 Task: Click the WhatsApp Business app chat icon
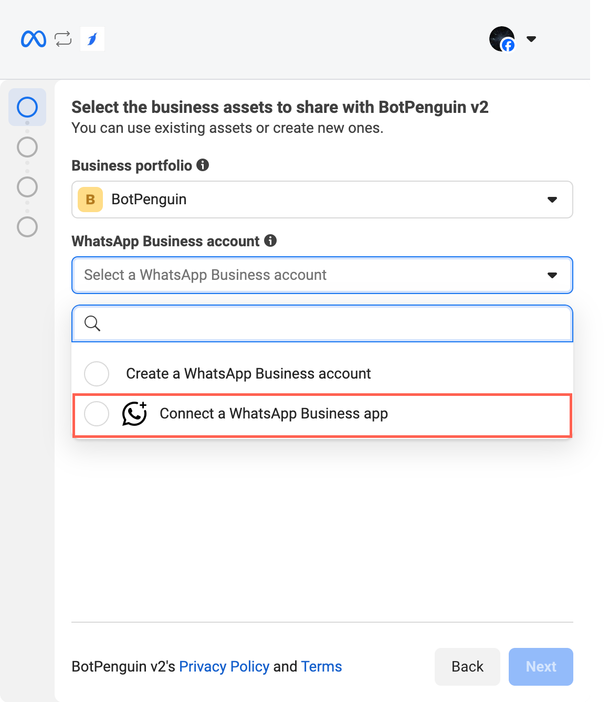tap(134, 414)
